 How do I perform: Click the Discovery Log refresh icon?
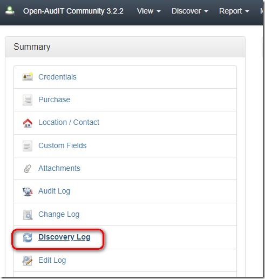(28, 237)
